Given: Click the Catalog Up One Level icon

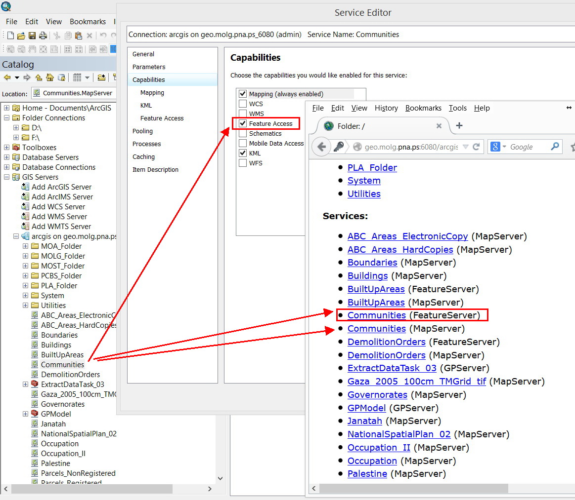Looking at the screenshot, I should [x=39, y=77].
